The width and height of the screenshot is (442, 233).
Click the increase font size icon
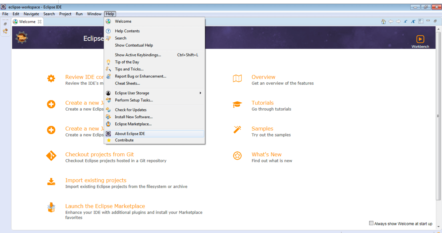[413, 22]
